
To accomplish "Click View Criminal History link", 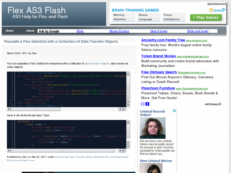I will pos(156,161).
